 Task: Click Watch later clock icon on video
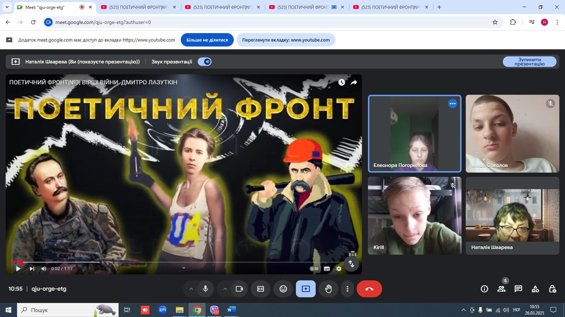341,82
